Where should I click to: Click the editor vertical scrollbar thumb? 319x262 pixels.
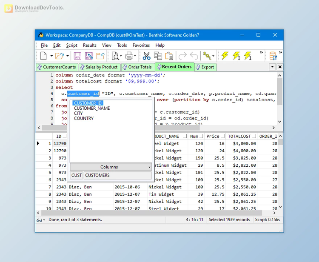(x=279, y=91)
